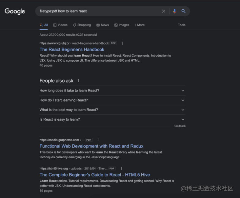Expand chevron for 'How long does it take to learn React?'

coord(183,90)
